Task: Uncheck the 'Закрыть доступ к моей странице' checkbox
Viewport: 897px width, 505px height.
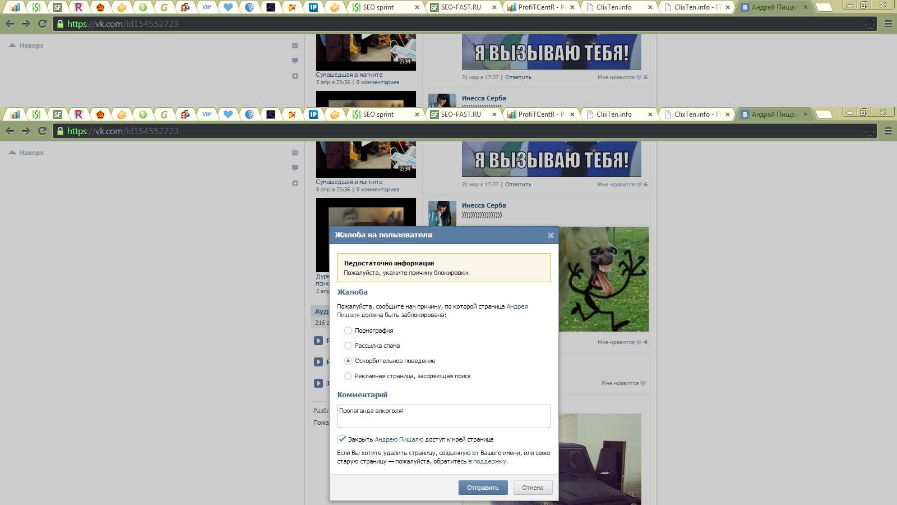Action: pyautogui.click(x=341, y=439)
